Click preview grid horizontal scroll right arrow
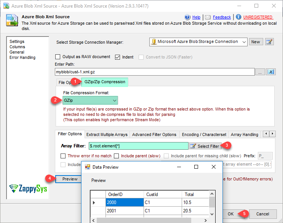Screen dimensions: 283x223 coord(206,220)
